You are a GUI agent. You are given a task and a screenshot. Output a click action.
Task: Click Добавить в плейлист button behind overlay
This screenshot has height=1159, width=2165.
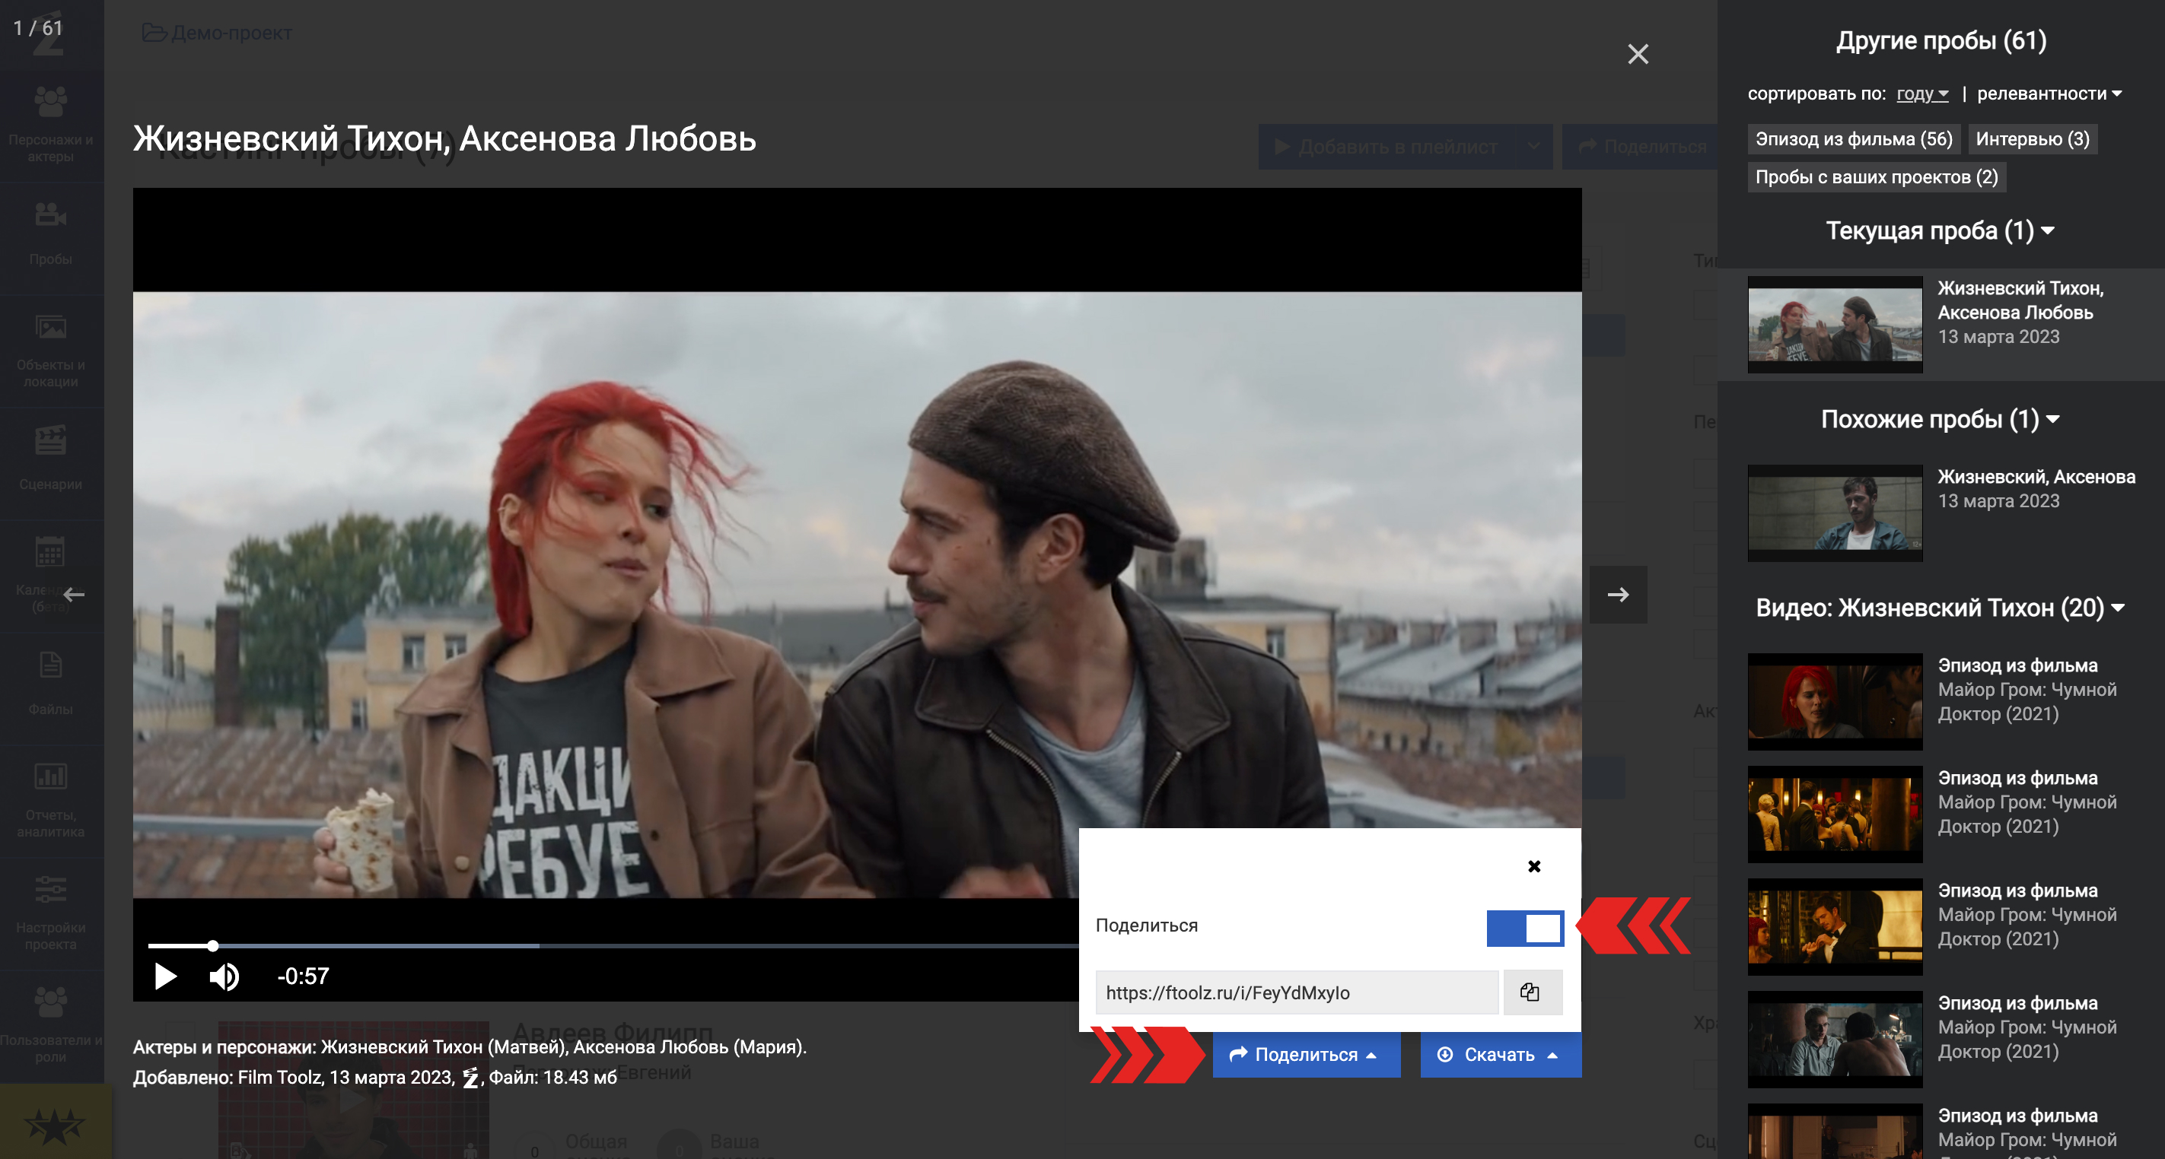pyautogui.click(x=1387, y=147)
